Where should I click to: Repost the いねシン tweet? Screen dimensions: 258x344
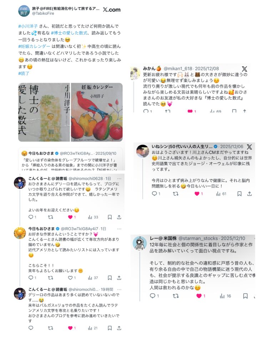pos(176,194)
